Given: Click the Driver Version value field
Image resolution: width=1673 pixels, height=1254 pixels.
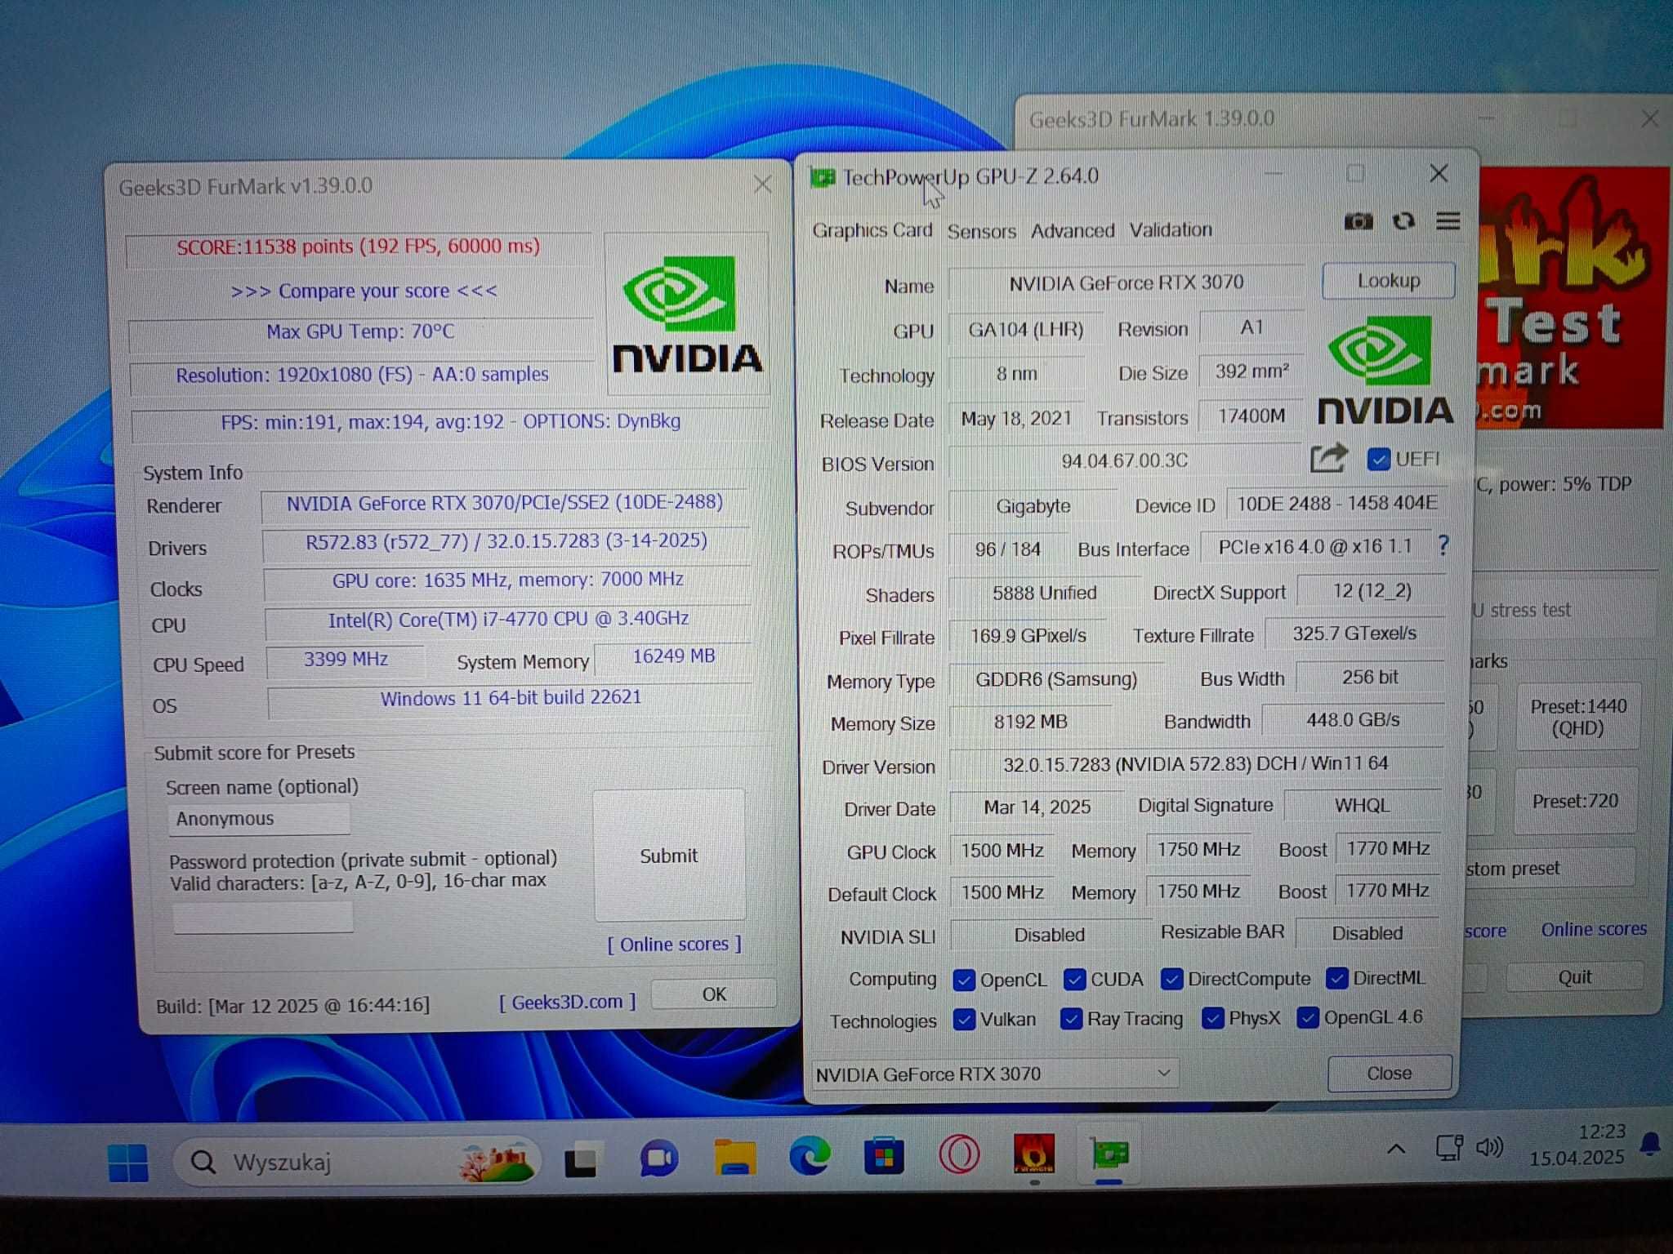Looking at the screenshot, I should [x=1195, y=764].
